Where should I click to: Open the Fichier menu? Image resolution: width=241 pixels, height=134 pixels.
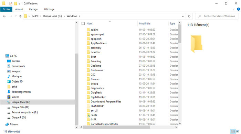[6, 9]
